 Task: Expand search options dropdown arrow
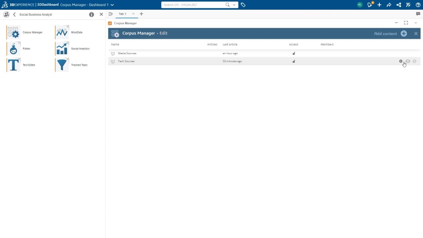pyautogui.click(x=234, y=5)
